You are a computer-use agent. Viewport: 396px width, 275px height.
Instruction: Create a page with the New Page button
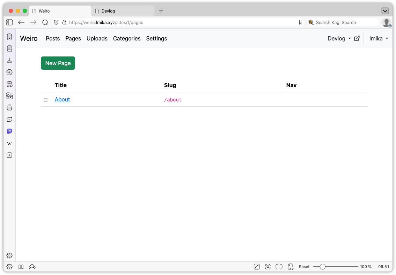tap(58, 63)
